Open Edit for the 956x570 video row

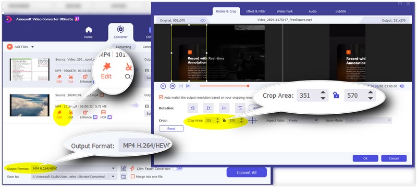(x=59, y=78)
